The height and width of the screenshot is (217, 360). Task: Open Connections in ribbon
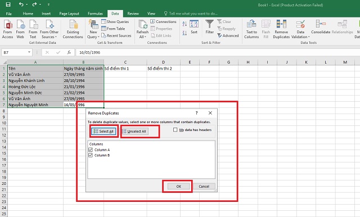coord(164,21)
